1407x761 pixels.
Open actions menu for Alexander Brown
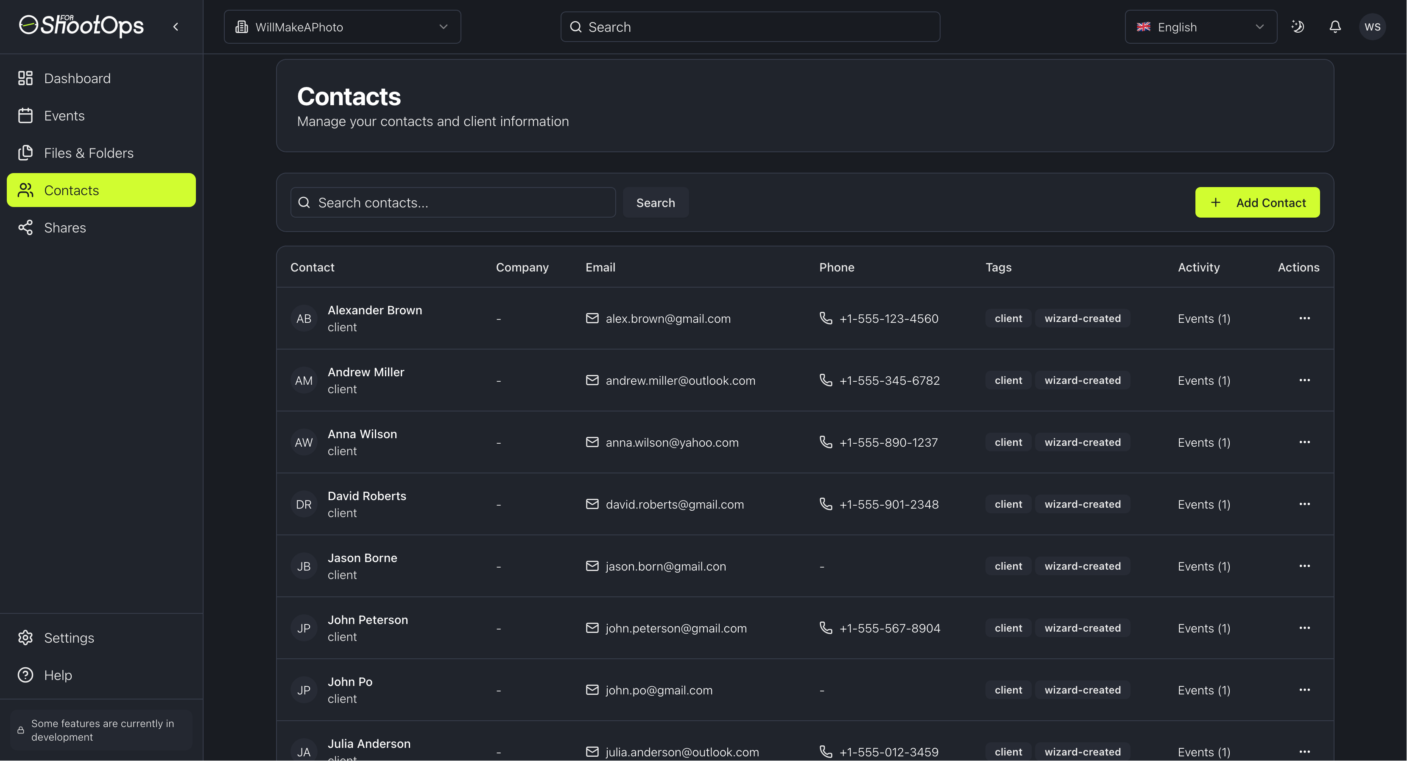[x=1304, y=319]
